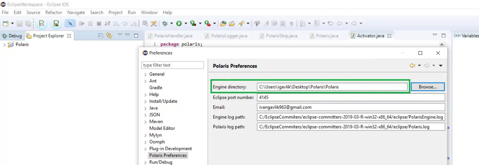Toggle Show Whitespace Characters pilcrow icon
The width and height of the screenshot is (479, 165).
[x=291, y=23]
